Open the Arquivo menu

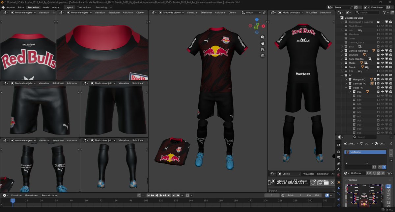(11, 7)
